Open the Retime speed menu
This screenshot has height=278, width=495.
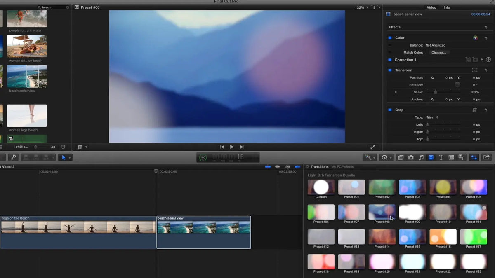(386, 157)
